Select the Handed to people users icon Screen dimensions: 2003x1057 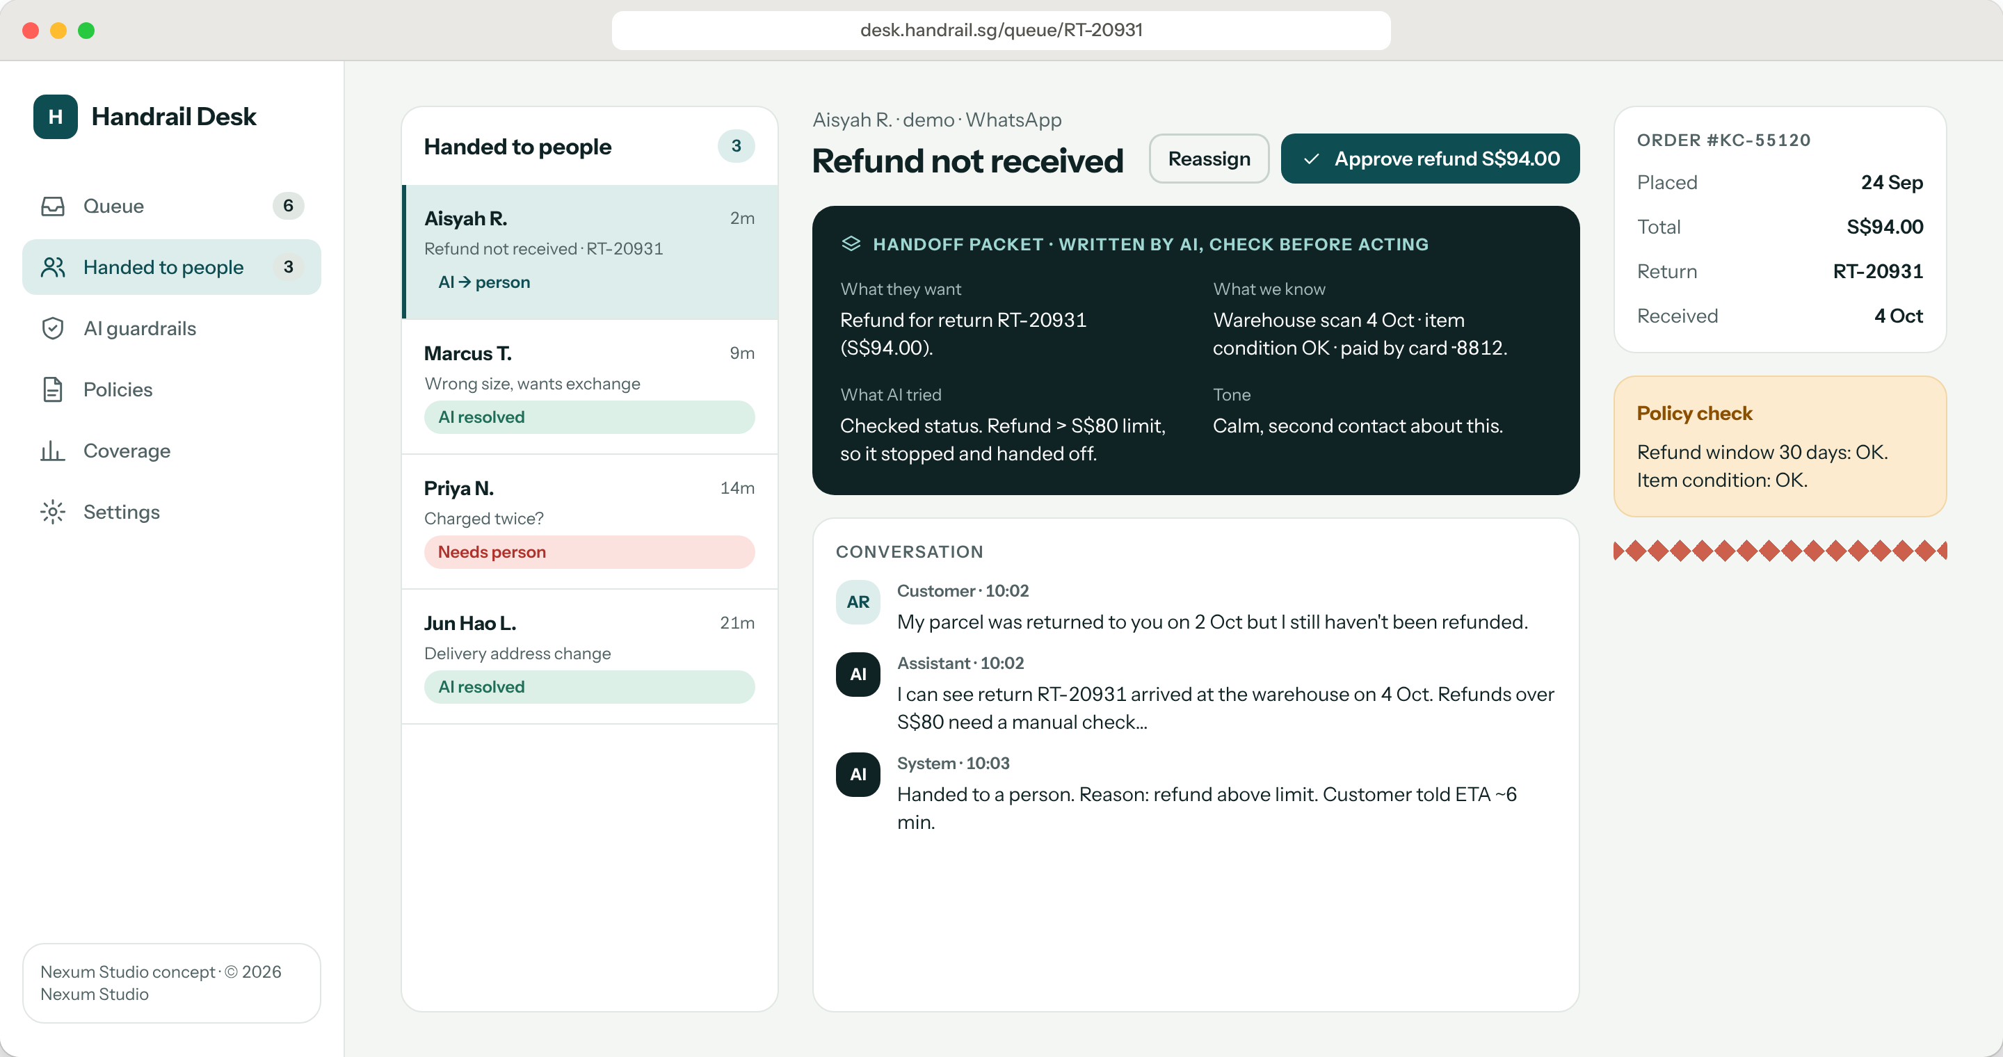pos(53,267)
